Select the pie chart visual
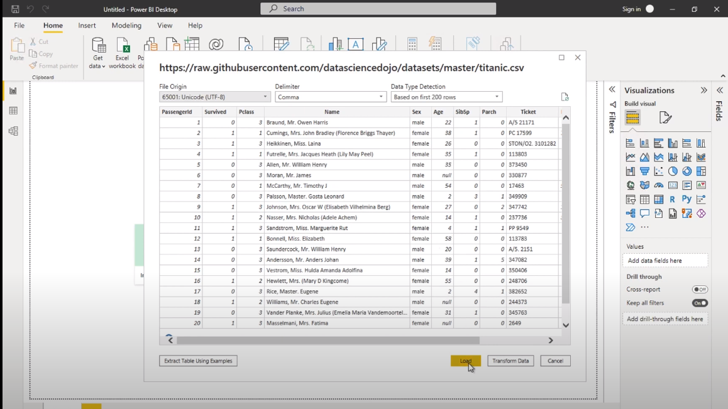Viewport: 728px width, 409px height. [x=673, y=172]
